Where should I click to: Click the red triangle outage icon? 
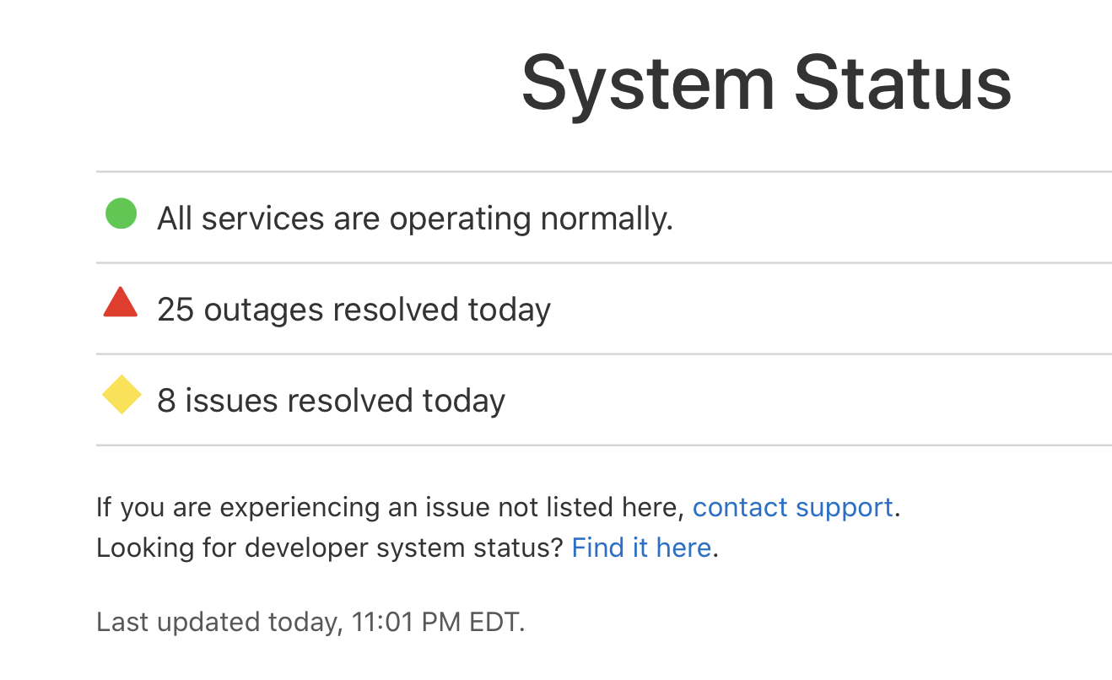(x=121, y=302)
